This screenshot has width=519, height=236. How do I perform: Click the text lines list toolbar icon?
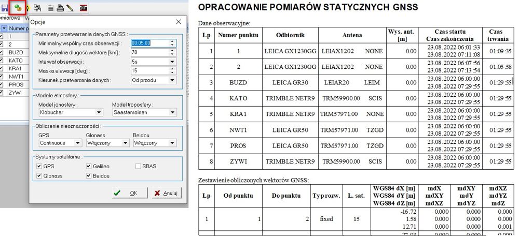click(51, 8)
